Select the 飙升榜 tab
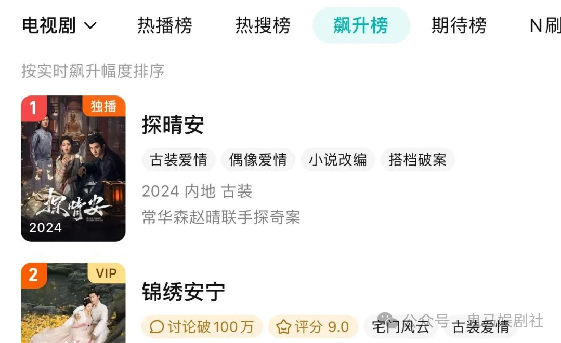The height and width of the screenshot is (343, 561). coord(361,25)
